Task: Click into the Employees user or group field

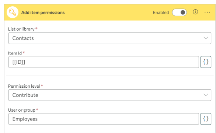Action: click(104, 119)
